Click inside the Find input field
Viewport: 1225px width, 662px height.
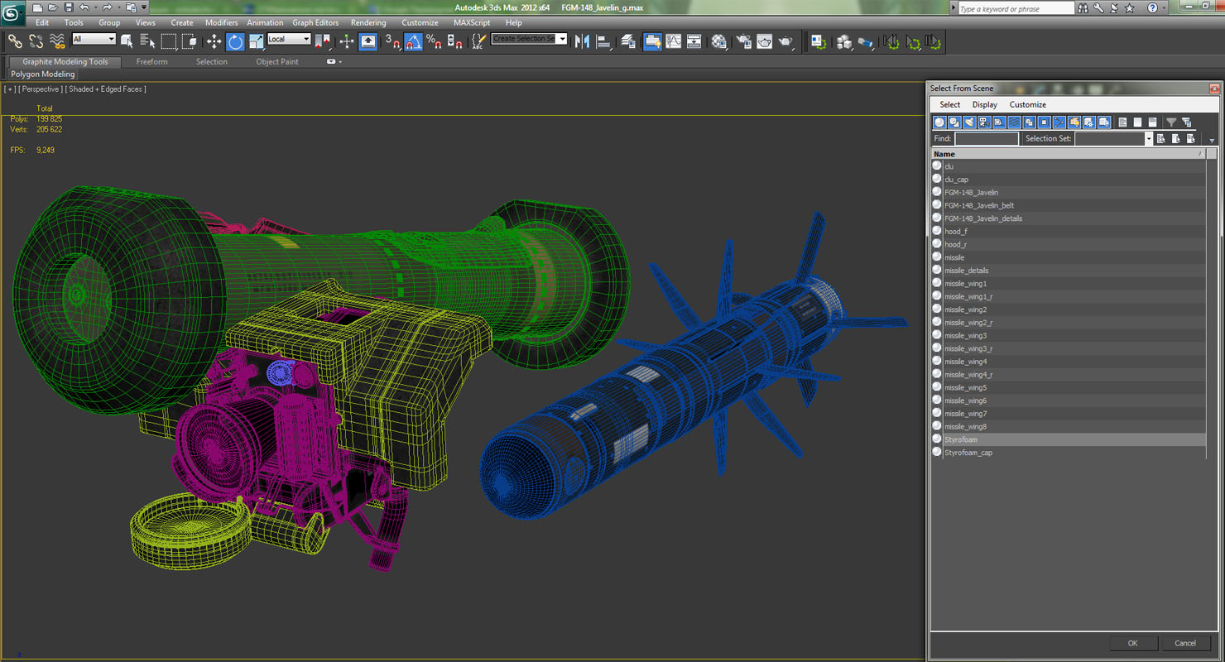pos(987,139)
